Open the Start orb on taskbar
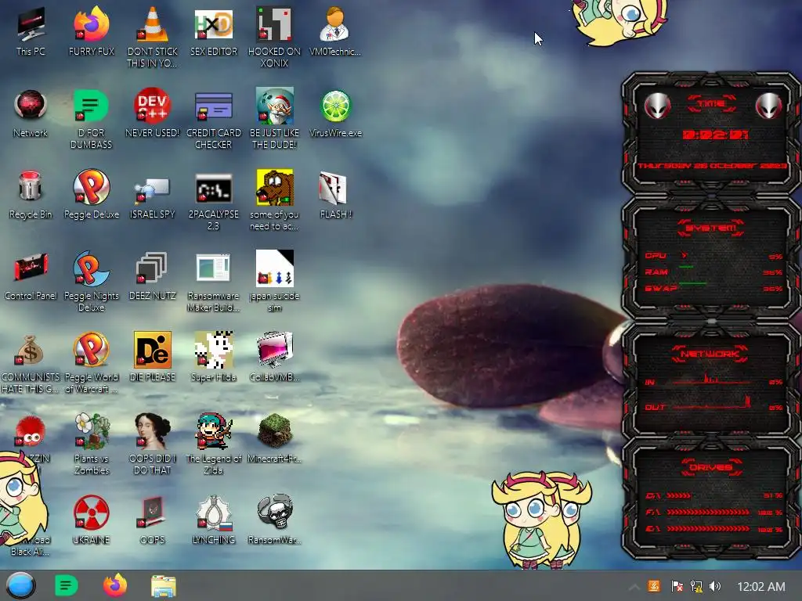The height and width of the screenshot is (601, 802). 20,585
